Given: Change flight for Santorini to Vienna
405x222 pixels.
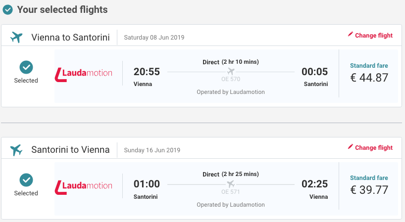Looking at the screenshot, I should (373, 148).
